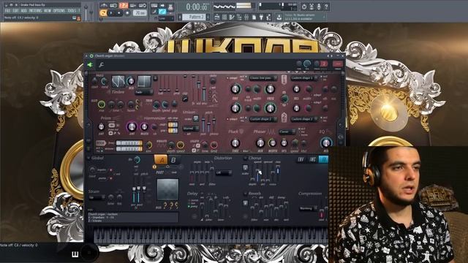Toggle the Chorus order button below enable switch

(246, 168)
